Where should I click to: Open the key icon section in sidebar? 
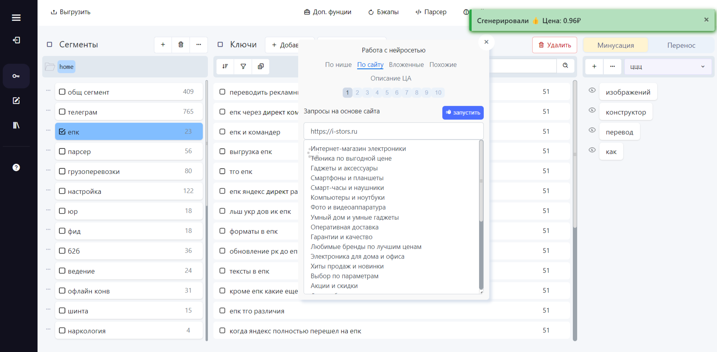coord(16,76)
